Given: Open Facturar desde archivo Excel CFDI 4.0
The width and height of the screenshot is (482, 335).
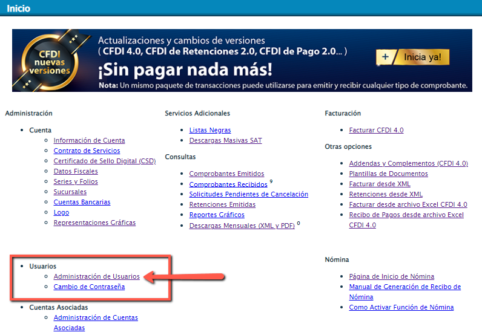Looking at the screenshot, I should click(408, 204).
